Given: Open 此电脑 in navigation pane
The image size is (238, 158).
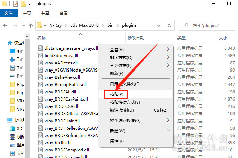Looking at the screenshot, I should pos(15,120).
